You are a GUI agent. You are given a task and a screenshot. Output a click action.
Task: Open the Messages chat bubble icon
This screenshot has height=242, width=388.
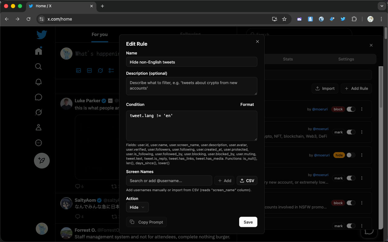[38, 97]
